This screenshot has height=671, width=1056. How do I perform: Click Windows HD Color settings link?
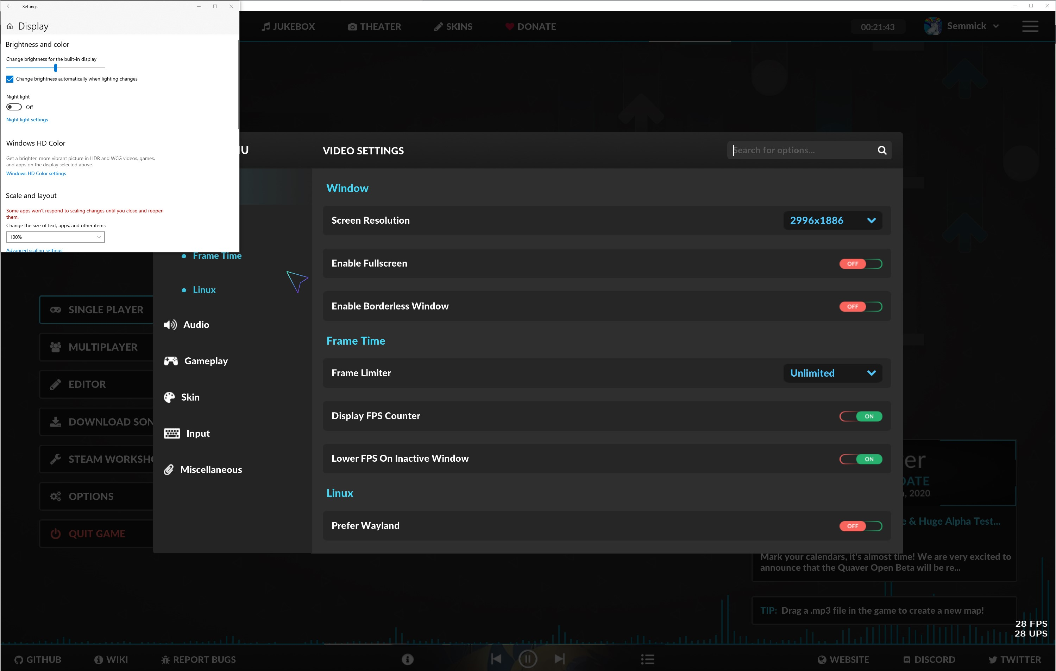[36, 174]
